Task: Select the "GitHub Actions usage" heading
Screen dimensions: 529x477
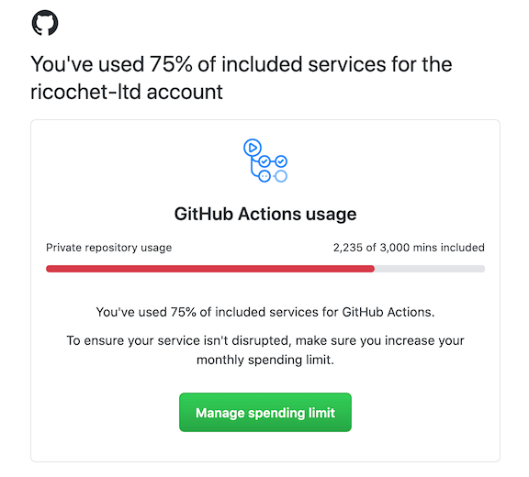Action: pos(265,214)
